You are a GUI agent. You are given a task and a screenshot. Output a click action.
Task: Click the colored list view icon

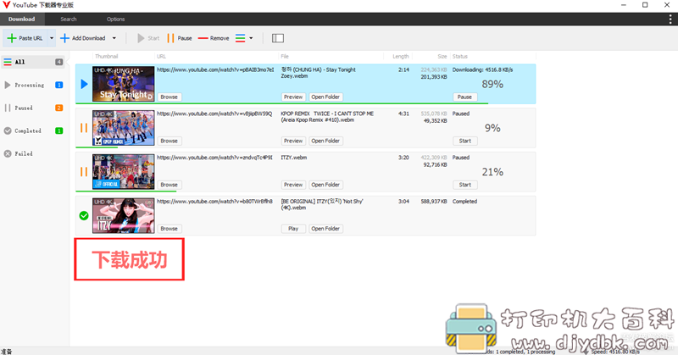[x=240, y=38]
